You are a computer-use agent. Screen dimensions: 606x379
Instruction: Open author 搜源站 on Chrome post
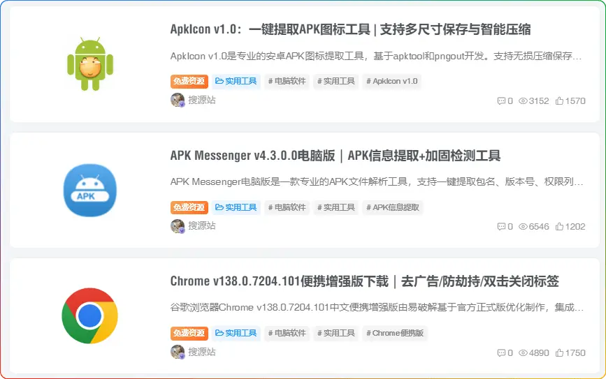click(x=202, y=352)
